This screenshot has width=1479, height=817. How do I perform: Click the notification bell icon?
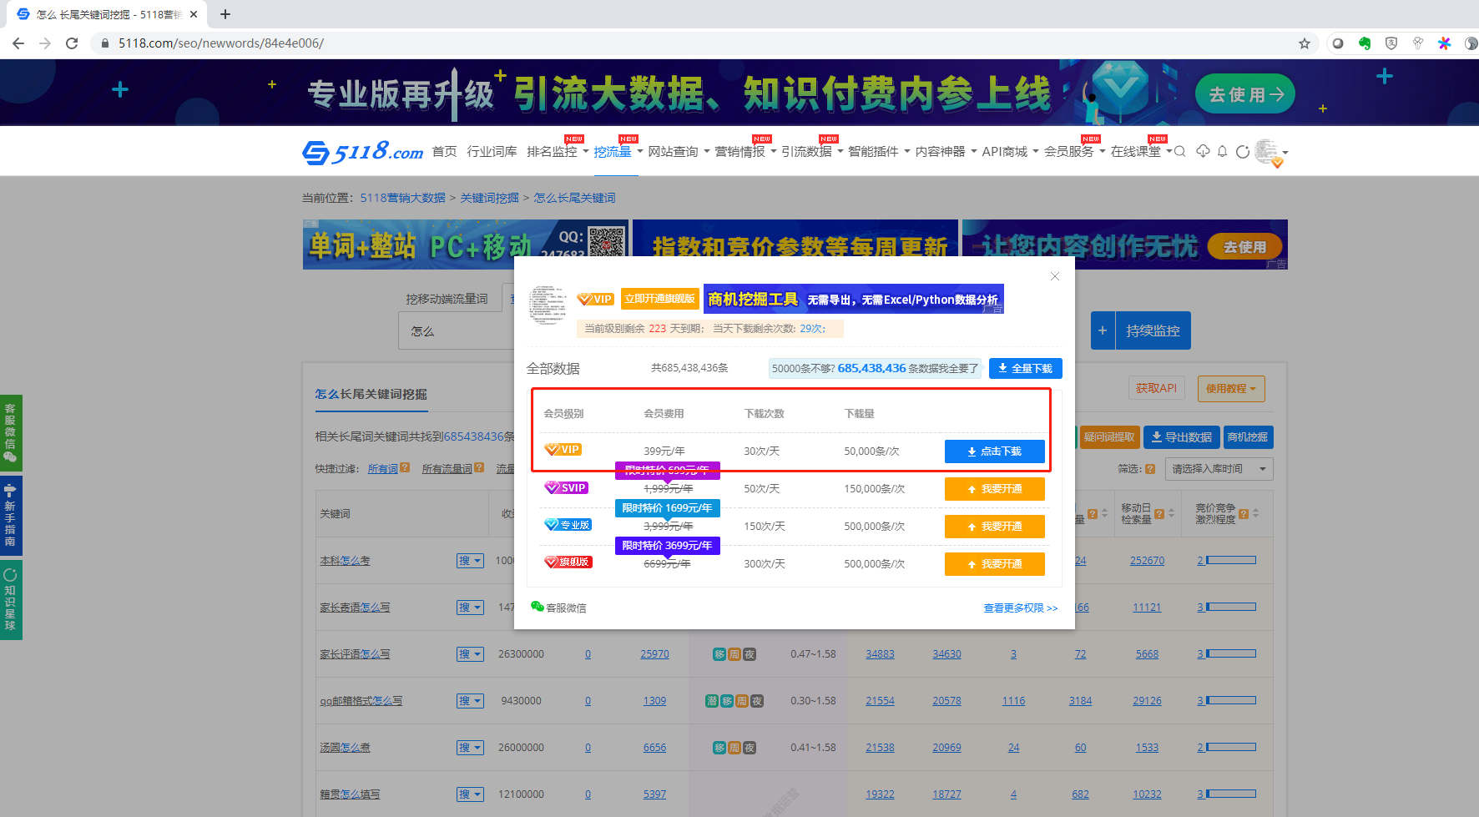1222,151
